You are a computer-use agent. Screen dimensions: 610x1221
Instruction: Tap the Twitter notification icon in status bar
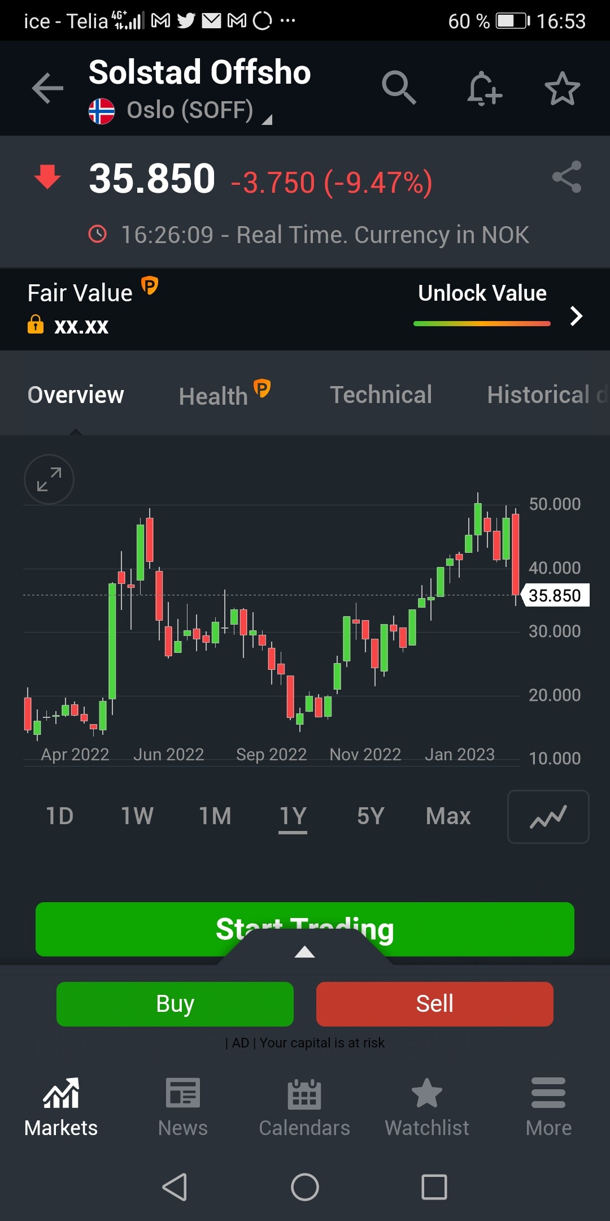186,21
